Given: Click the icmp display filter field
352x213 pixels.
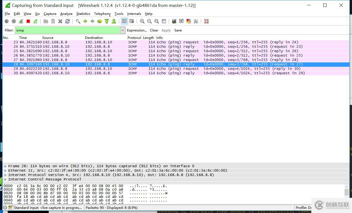Looking at the screenshot, I should coord(68,30).
